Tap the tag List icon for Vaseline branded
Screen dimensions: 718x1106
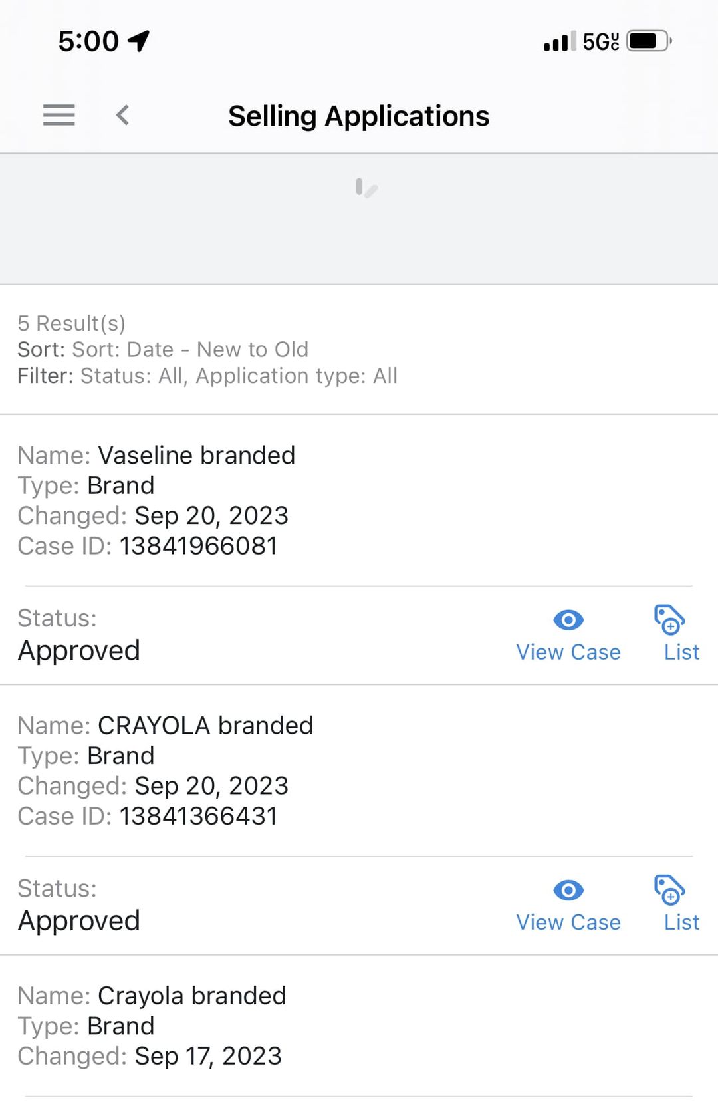click(x=669, y=619)
